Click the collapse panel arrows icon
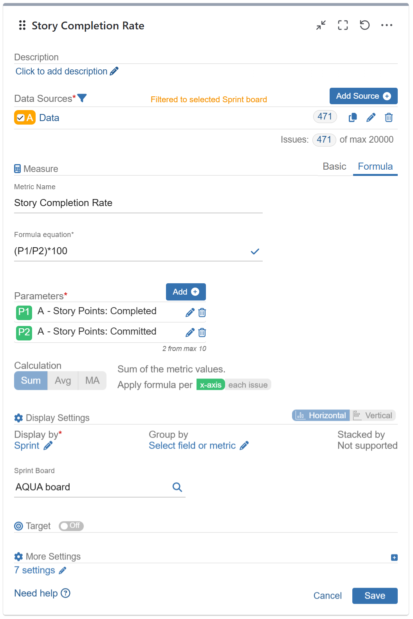This screenshot has height=619, width=413. 321,25
